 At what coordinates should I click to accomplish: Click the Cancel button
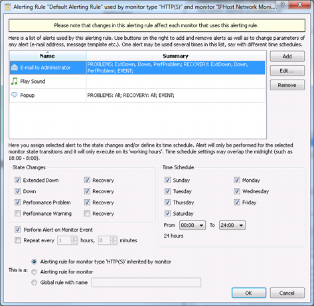[x=287, y=293]
